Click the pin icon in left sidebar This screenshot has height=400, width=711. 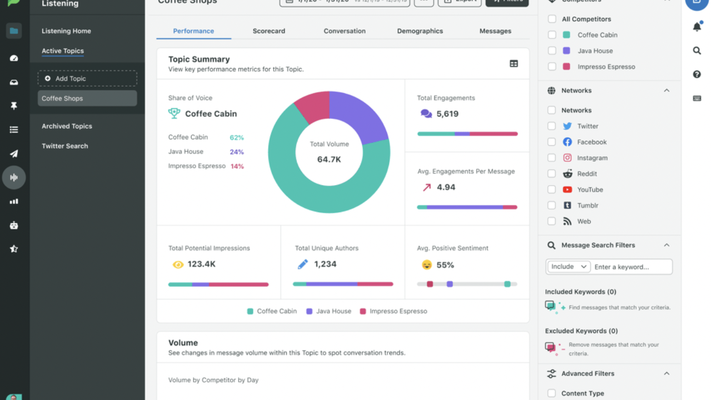click(14, 106)
